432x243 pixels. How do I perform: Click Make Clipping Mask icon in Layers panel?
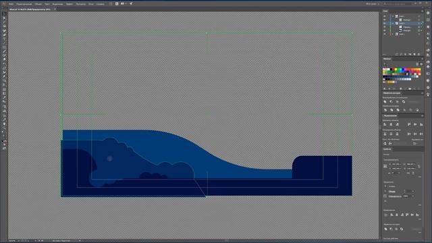[405, 54]
